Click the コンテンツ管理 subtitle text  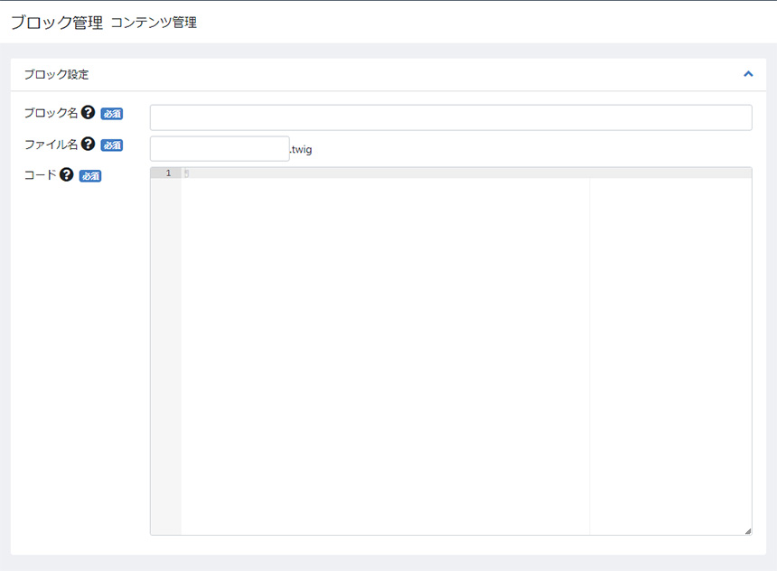(154, 23)
